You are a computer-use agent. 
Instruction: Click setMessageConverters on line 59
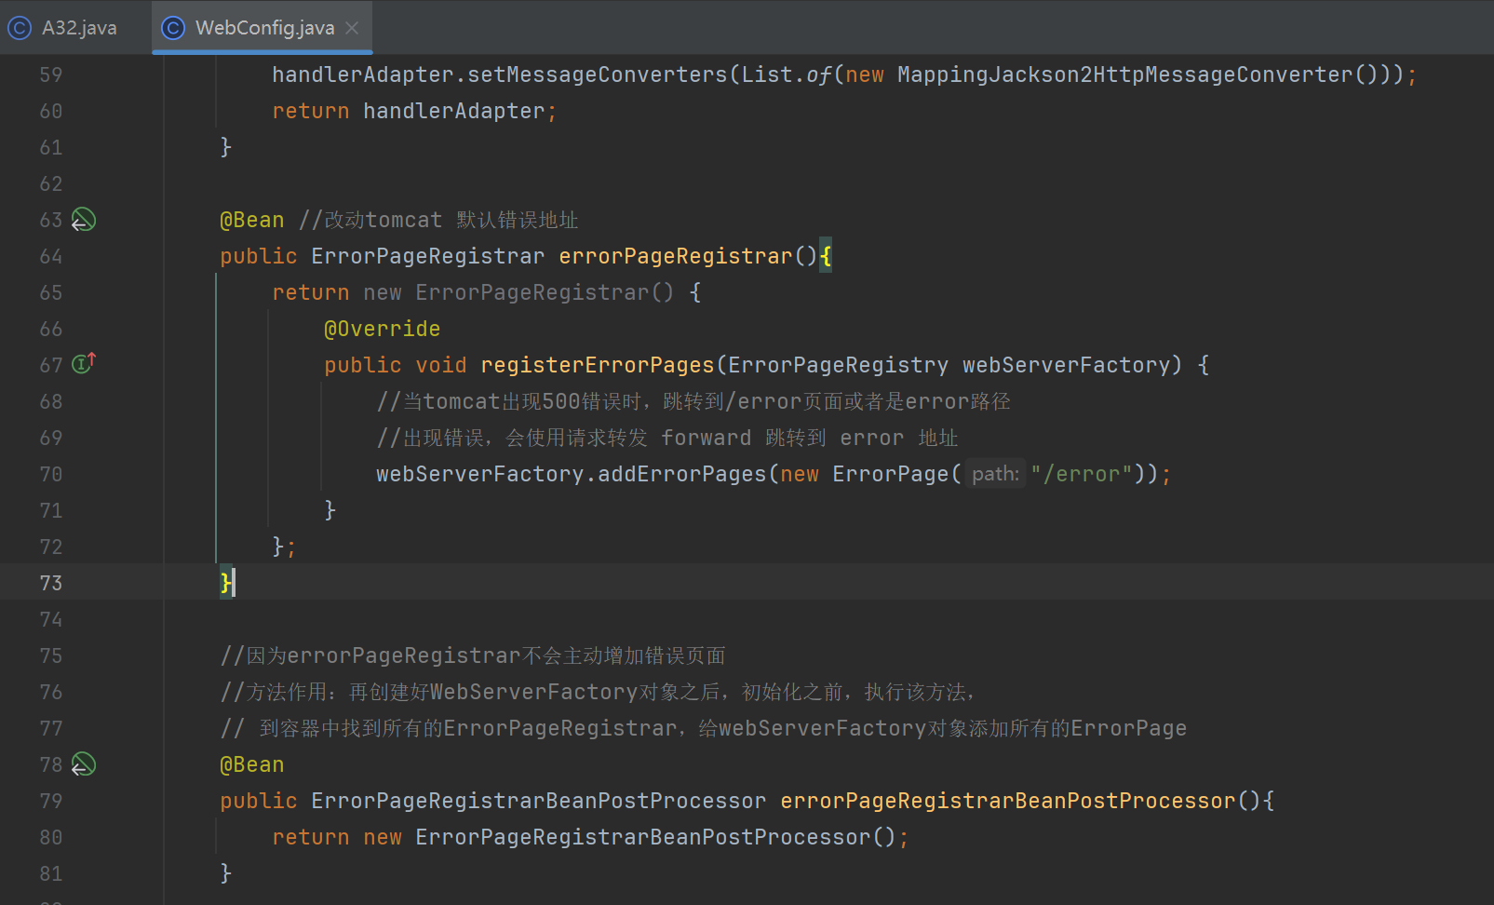(598, 74)
